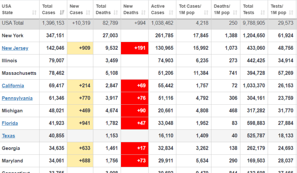The image size is (297, 173).
Task: Click sort arrows for Deaths/1M pop column
Action: point(235,13)
